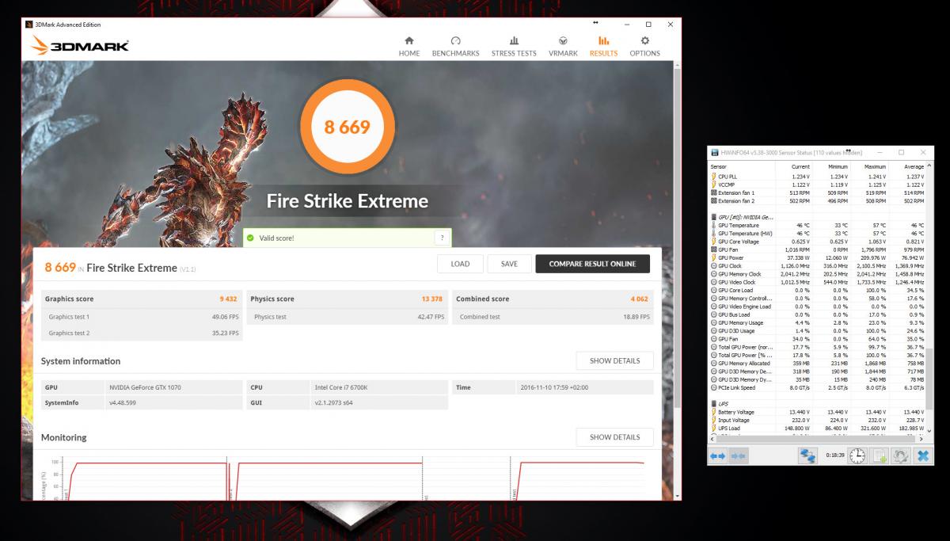The image size is (950, 541).
Task: Start logging with the HWiNFO64 sheet-plus icon
Action: click(880, 455)
